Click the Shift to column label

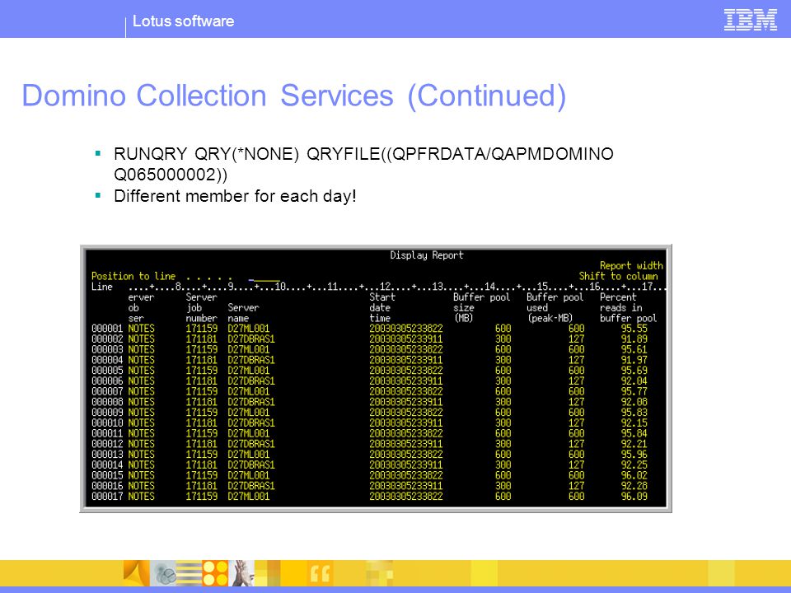pos(618,277)
